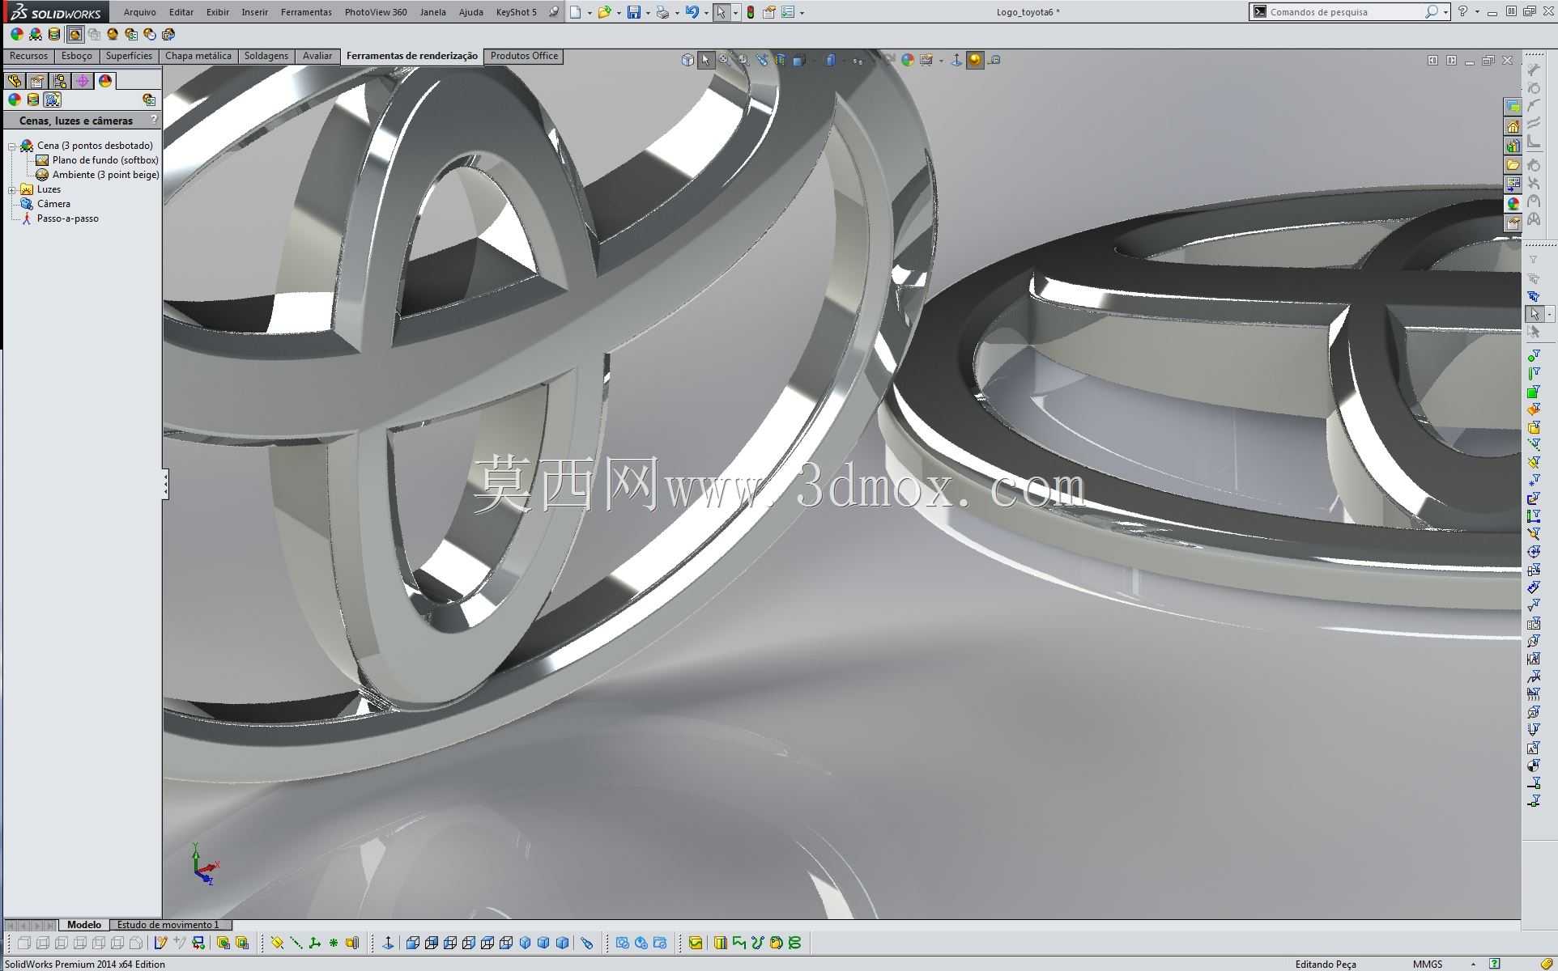This screenshot has height=971, width=1558.
Task: Click the Rebuild traffic light icon
Action: pos(751,12)
